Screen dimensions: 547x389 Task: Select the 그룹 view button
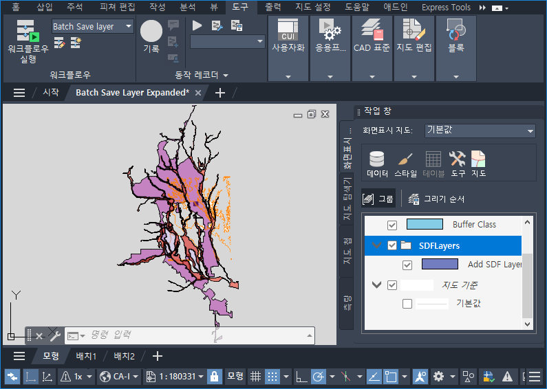click(378, 199)
